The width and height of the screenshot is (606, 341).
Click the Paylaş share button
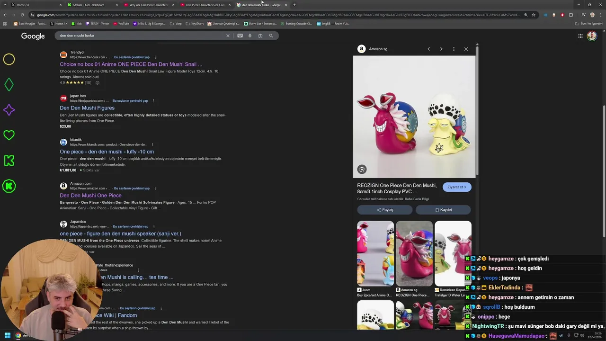(x=385, y=210)
